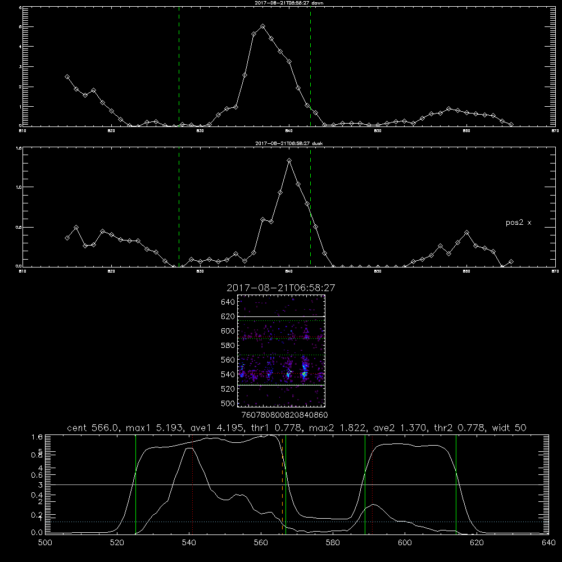
Task: Click the heatmap y-axis label 620
Action: (x=228, y=316)
